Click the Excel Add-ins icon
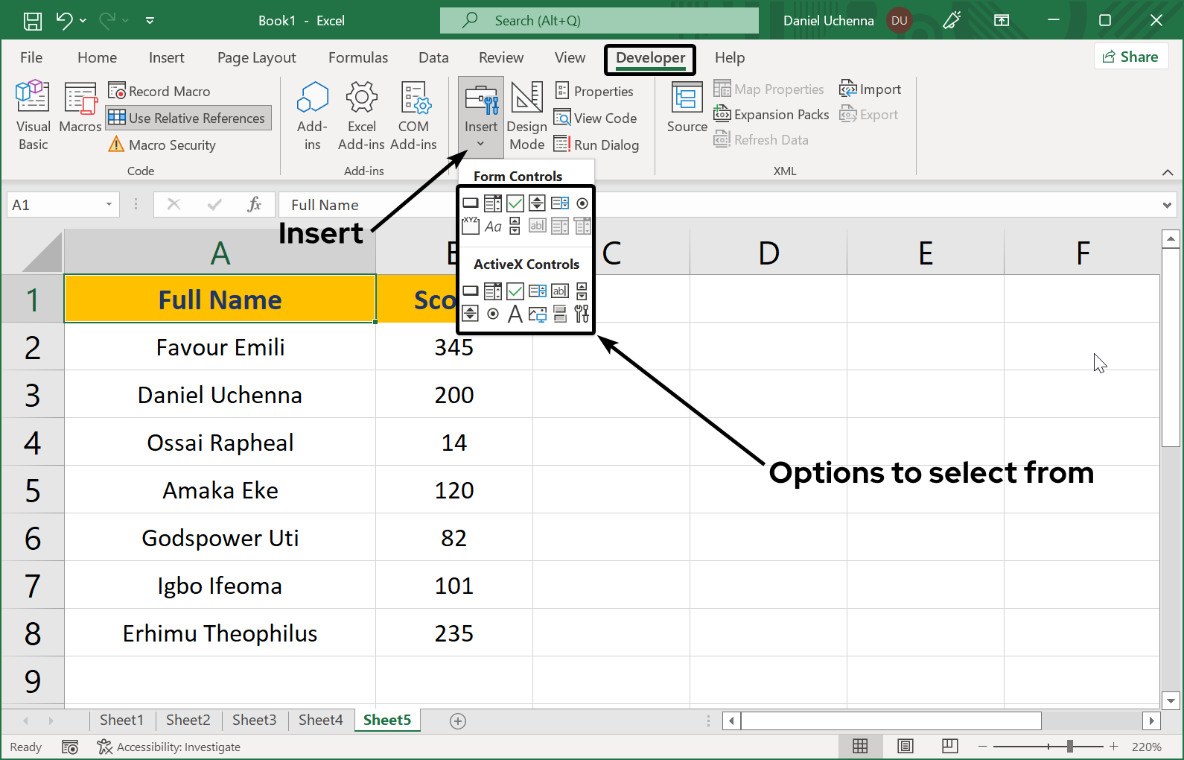This screenshot has width=1184, height=760. [361, 115]
